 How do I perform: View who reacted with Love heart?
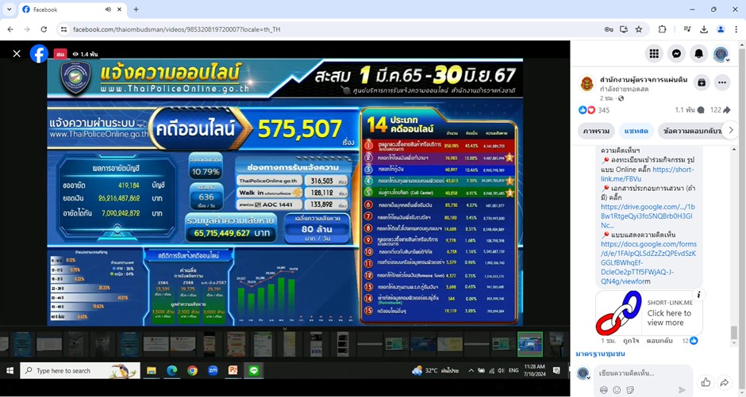point(591,110)
